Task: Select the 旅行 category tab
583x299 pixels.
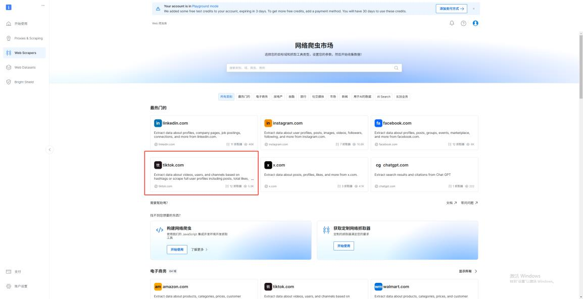Action: coord(304,96)
